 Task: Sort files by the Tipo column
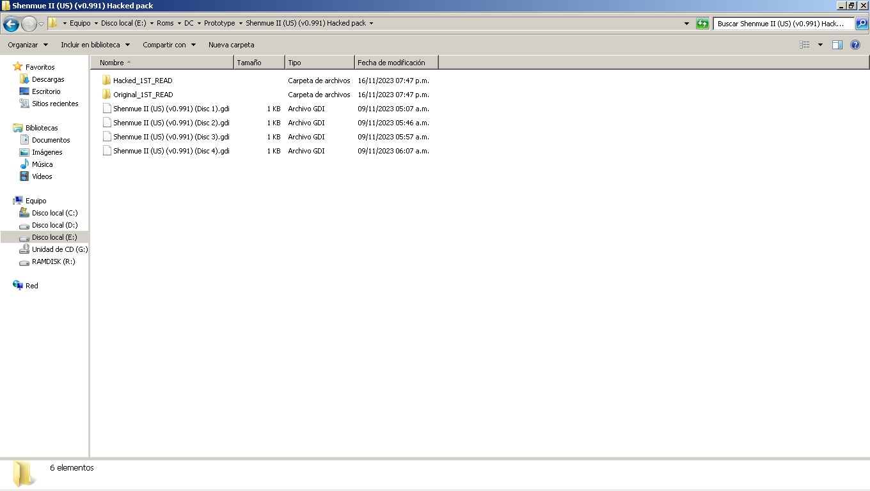click(320, 63)
